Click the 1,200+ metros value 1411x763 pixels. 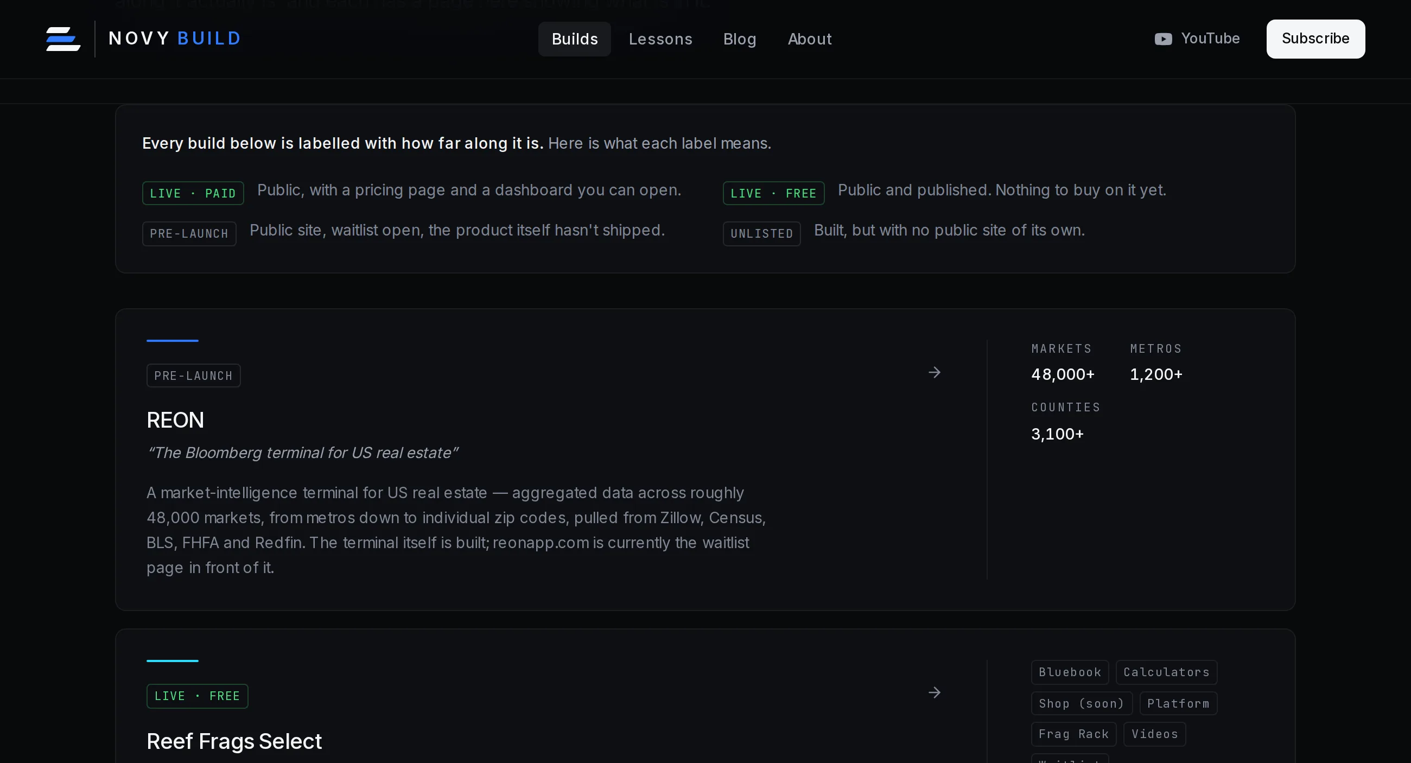click(1156, 374)
